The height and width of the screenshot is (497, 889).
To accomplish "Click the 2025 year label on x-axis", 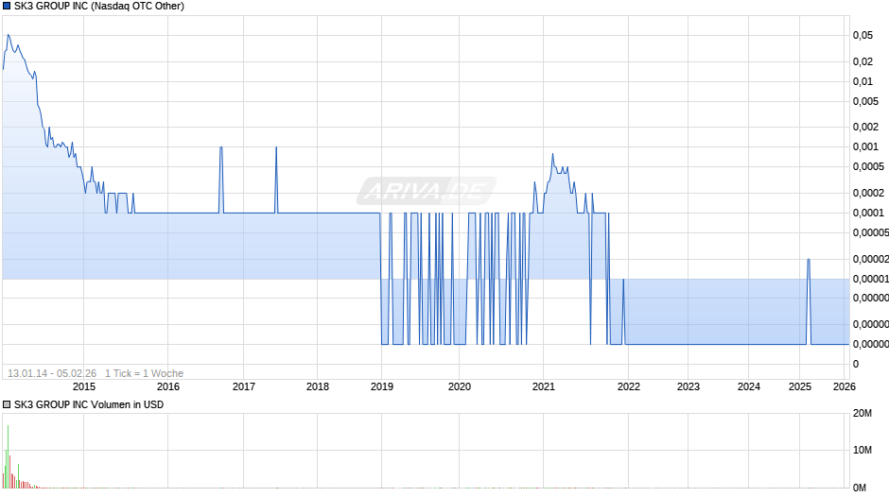I will [x=800, y=386].
